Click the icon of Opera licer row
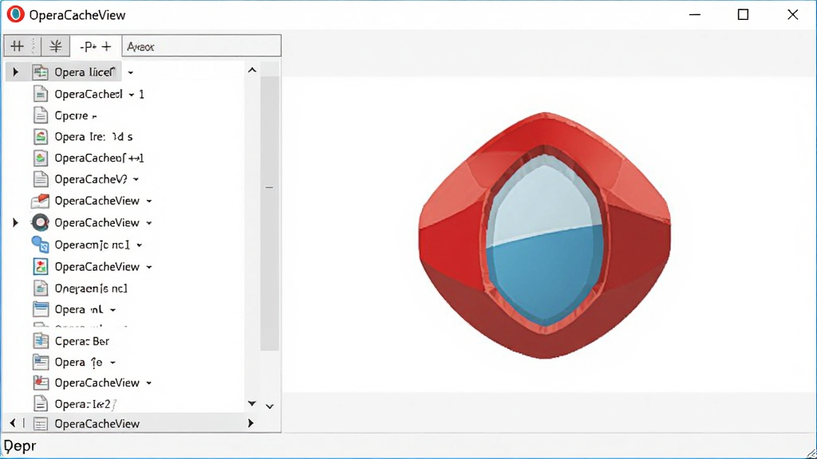 [x=40, y=72]
